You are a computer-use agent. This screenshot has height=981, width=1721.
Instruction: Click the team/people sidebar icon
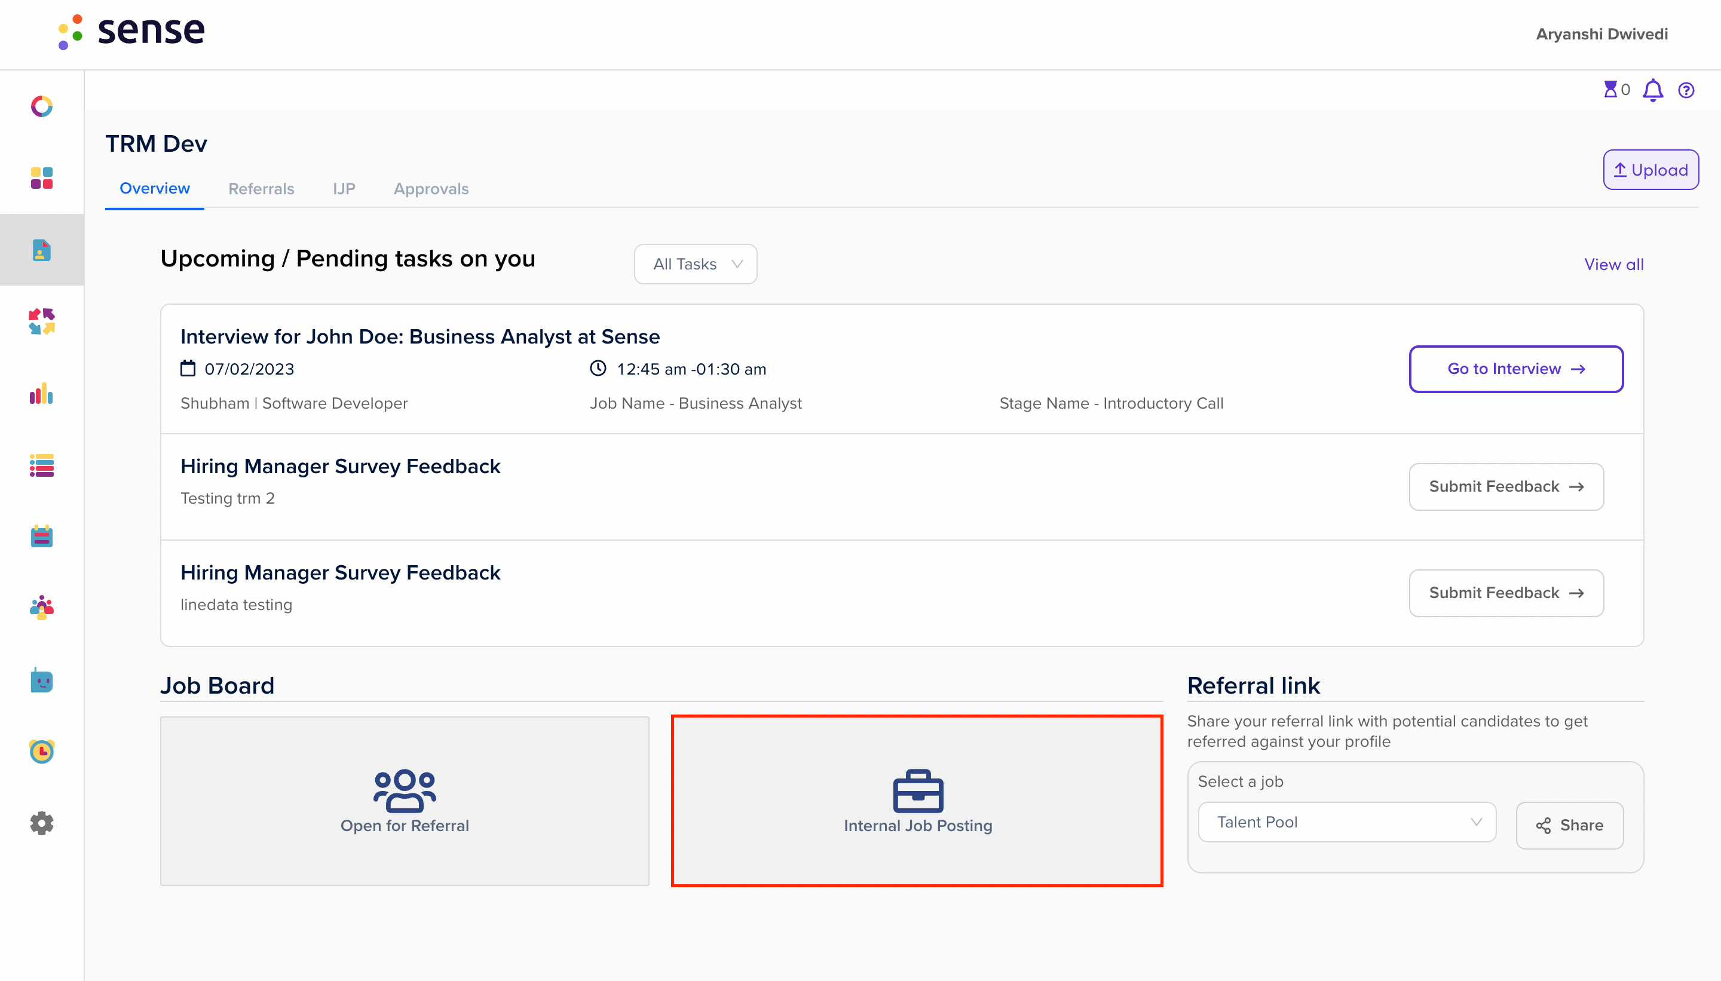42,608
